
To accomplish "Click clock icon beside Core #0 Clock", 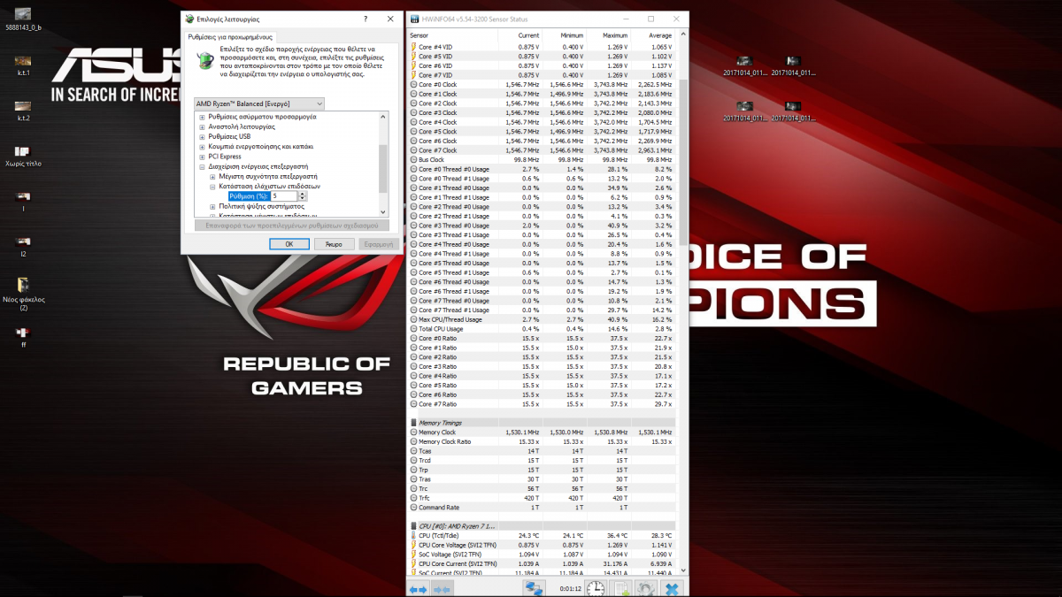I will pyautogui.click(x=413, y=85).
